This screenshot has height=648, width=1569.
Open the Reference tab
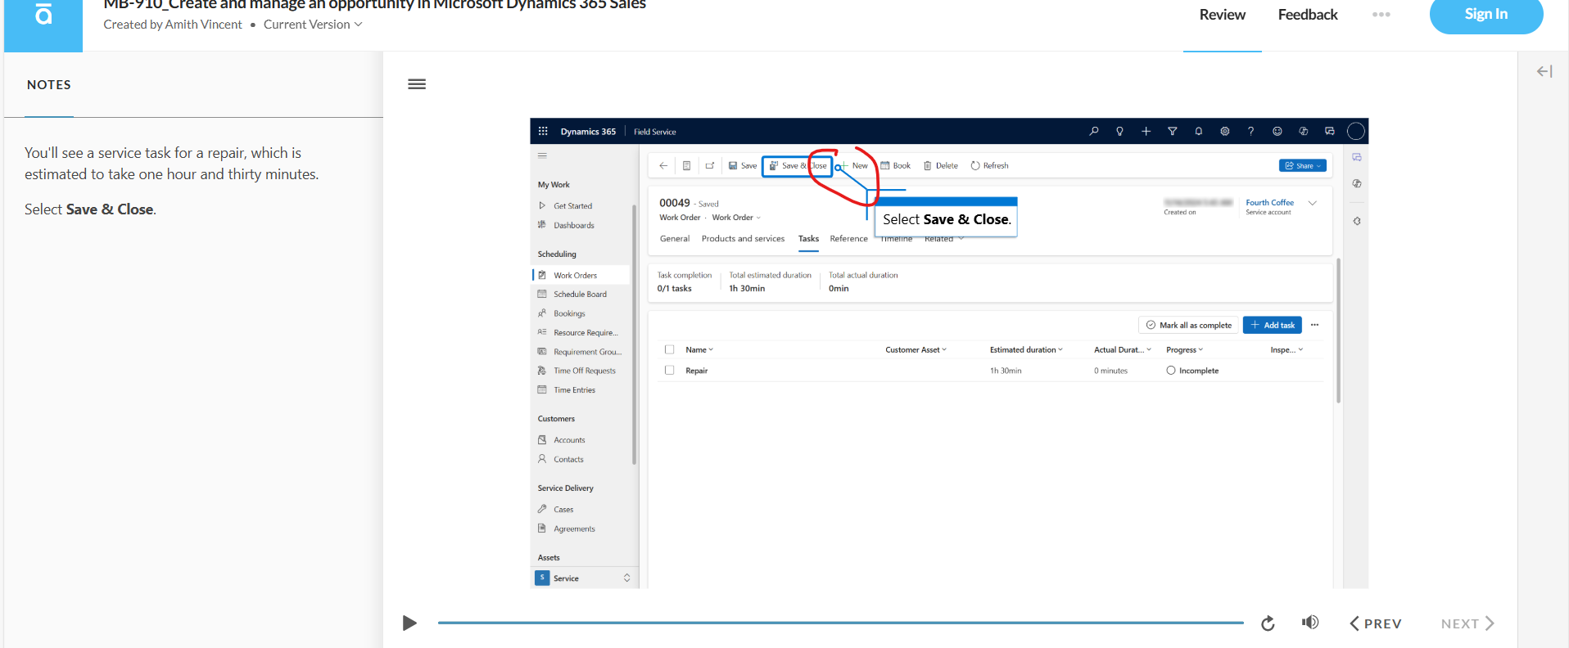coord(848,239)
